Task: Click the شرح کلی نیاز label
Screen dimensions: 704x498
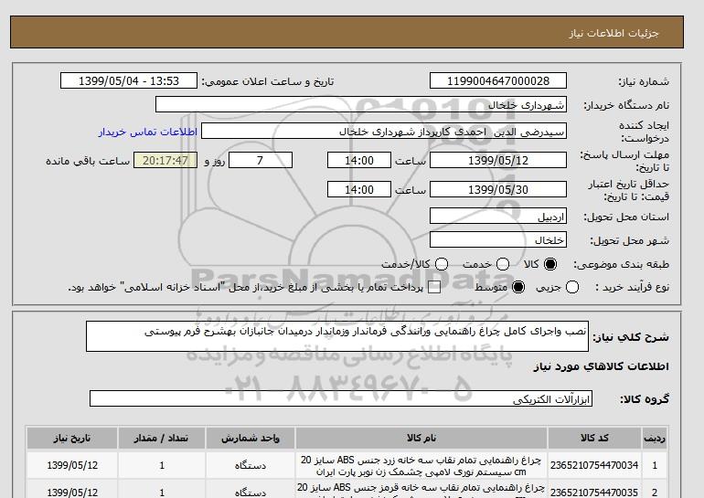Action: point(631,337)
